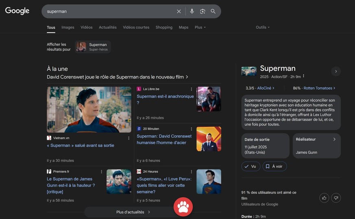Viewport: 355px width, 219px height.
Task: Switch to the Vidéos tab
Action: (87, 27)
